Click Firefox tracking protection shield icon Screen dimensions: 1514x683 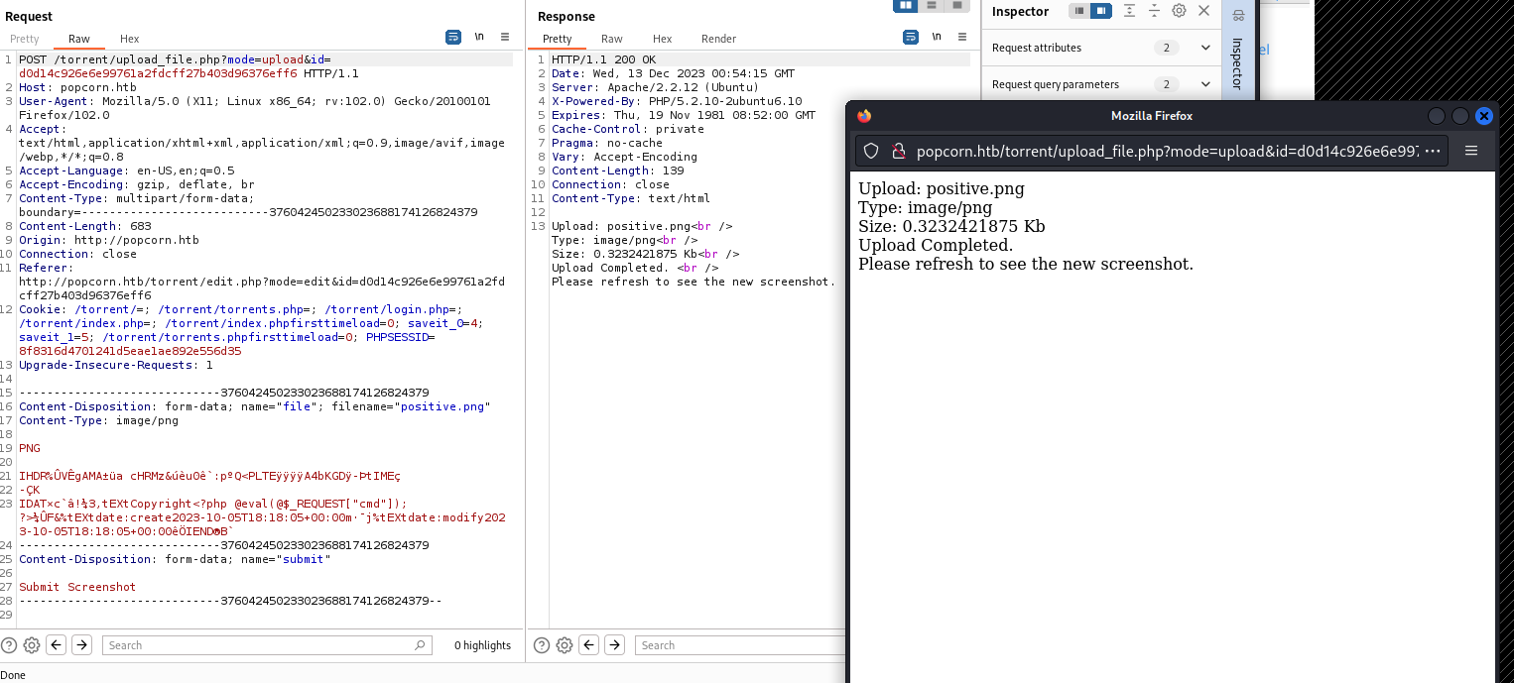pyautogui.click(x=871, y=152)
